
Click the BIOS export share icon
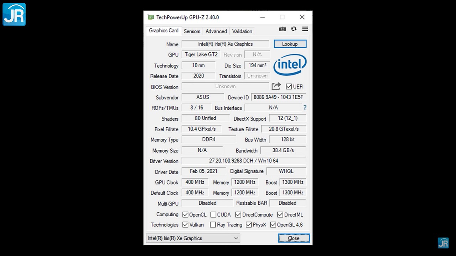point(276,86)
